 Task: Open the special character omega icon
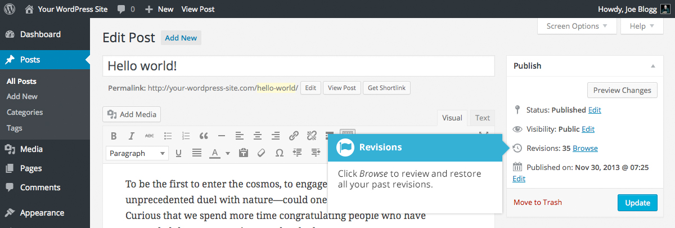[x=280, y=153]
